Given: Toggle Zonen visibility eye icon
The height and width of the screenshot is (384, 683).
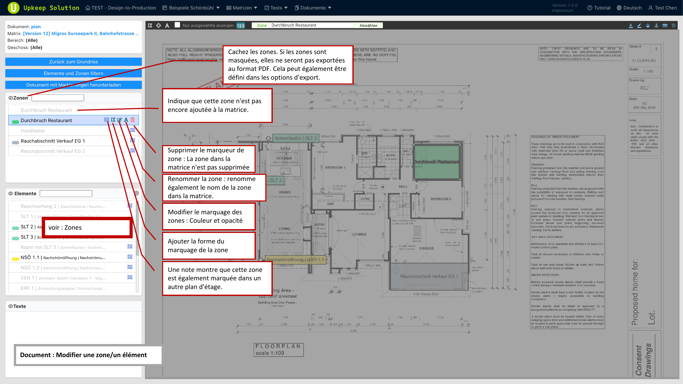Looking at the screenshot, I should click(x=10, y=98).
